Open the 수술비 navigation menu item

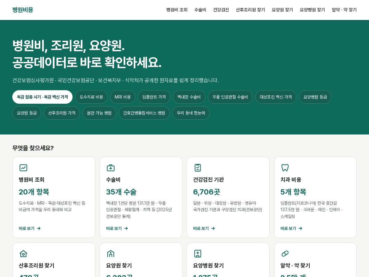(200, 10)
